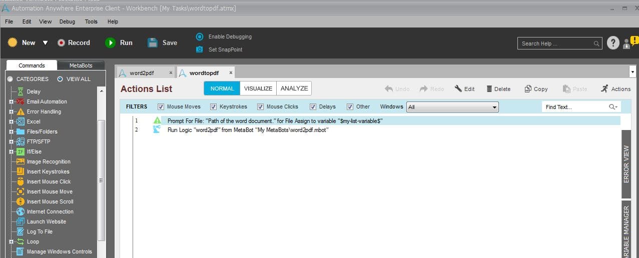
Task: Click the help question mark icon
Action: pos(613,43)
